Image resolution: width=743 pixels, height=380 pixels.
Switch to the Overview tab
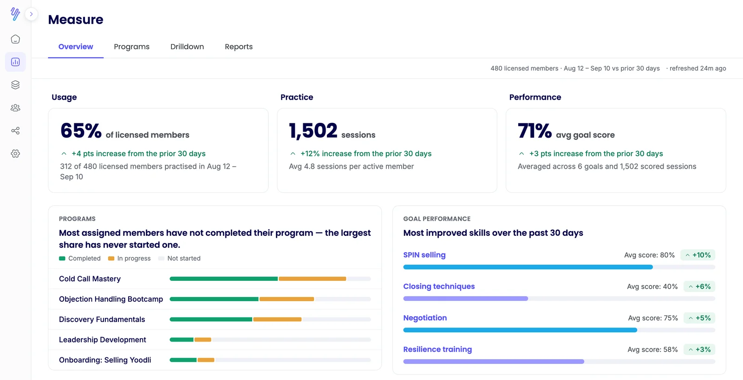point(76,46)
